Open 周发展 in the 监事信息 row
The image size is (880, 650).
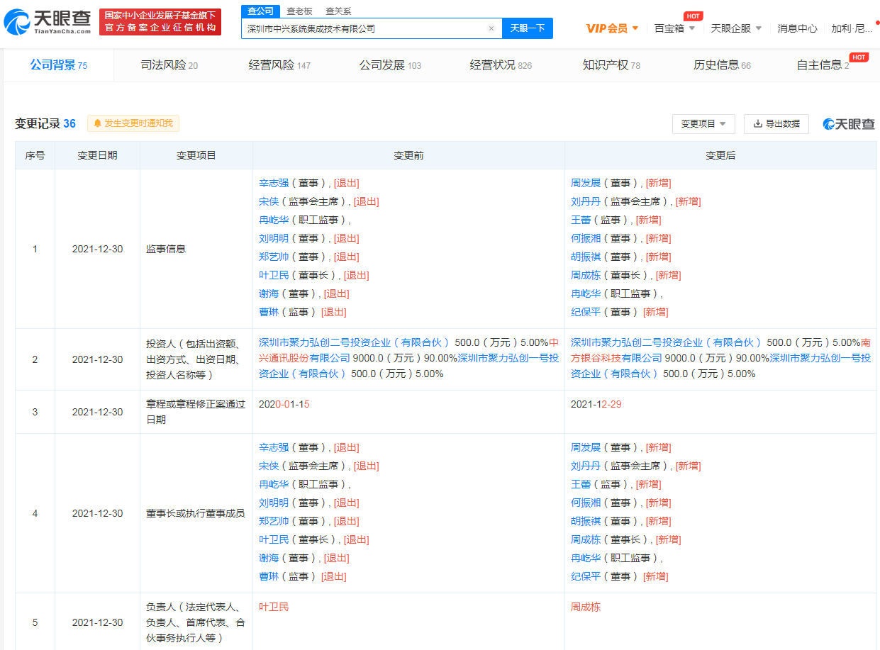586,183
